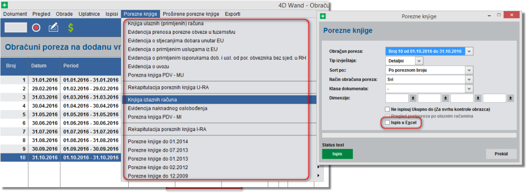Expand the Tip izvještaja Detaljni dropdown
528x195 pixels.
click(x=419, y=61)
